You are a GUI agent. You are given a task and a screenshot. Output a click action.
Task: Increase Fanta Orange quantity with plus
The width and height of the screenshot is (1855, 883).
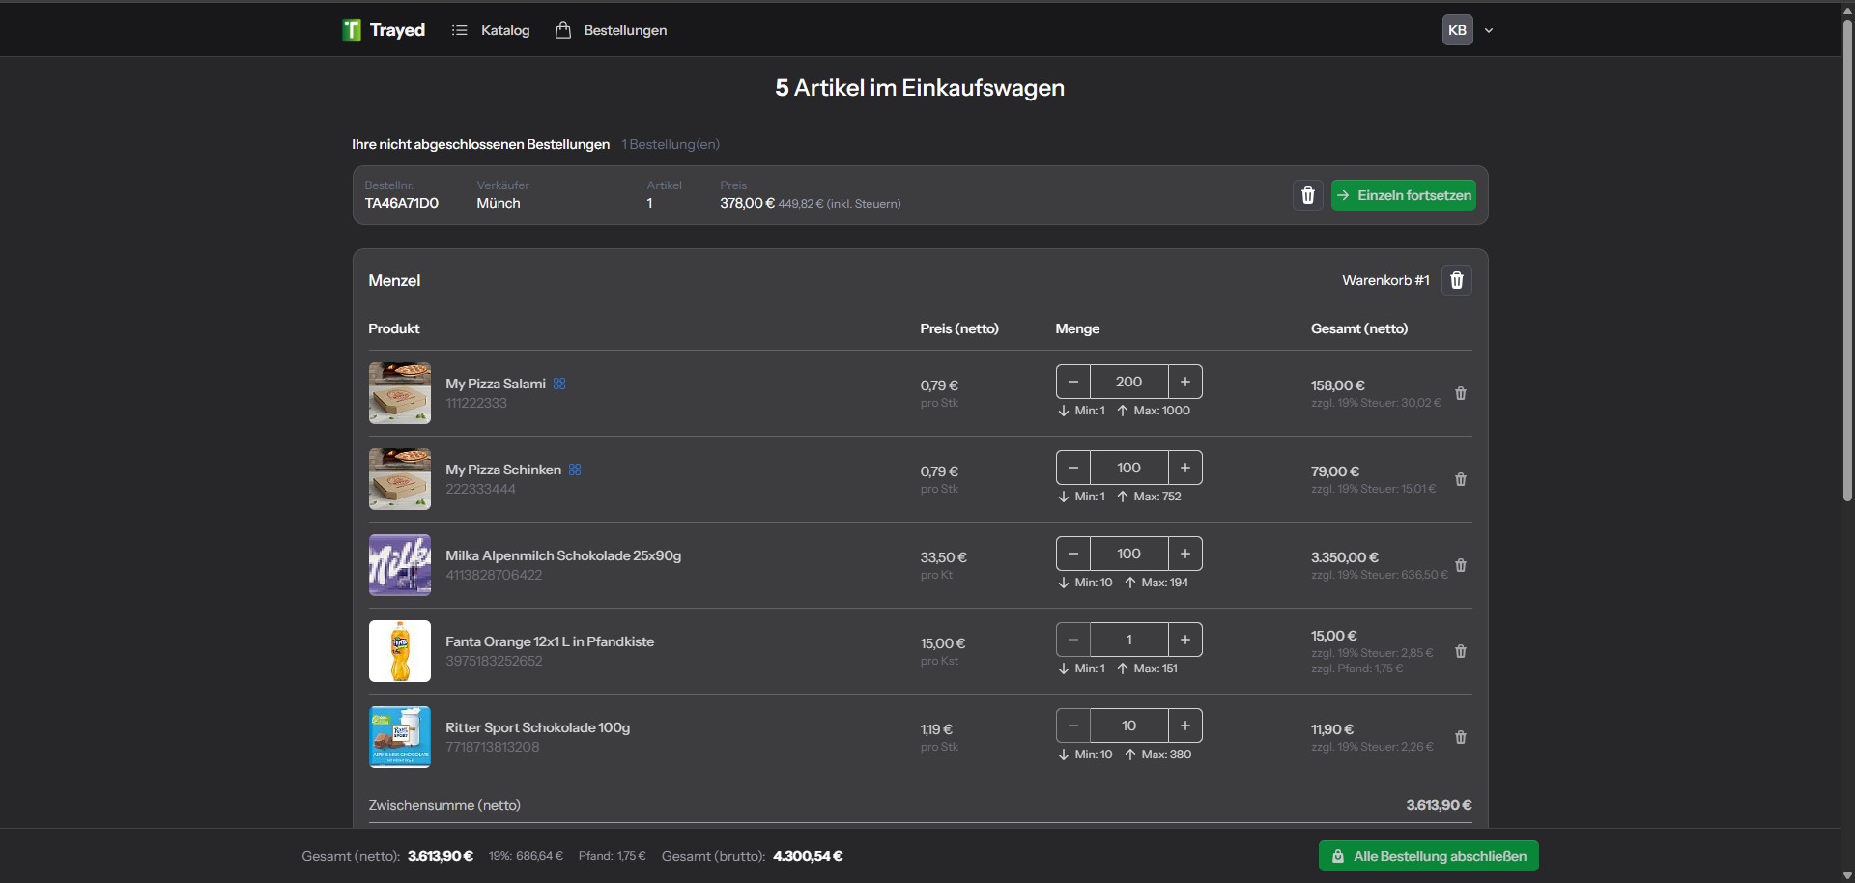[x=1184, y=640]
